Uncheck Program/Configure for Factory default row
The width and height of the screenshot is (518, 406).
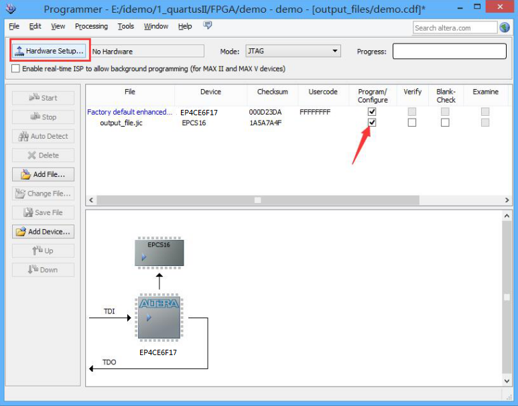(372, 112)
